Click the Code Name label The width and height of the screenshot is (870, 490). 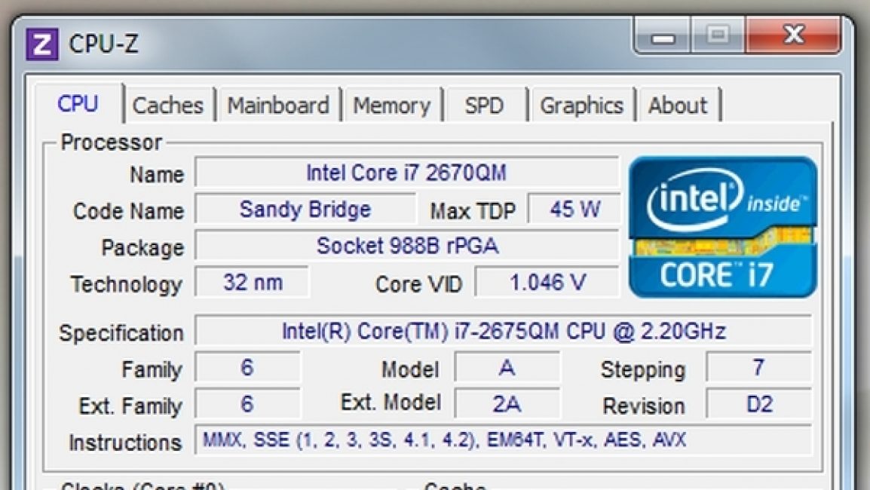pyautogui.click(x=128, y=211)
